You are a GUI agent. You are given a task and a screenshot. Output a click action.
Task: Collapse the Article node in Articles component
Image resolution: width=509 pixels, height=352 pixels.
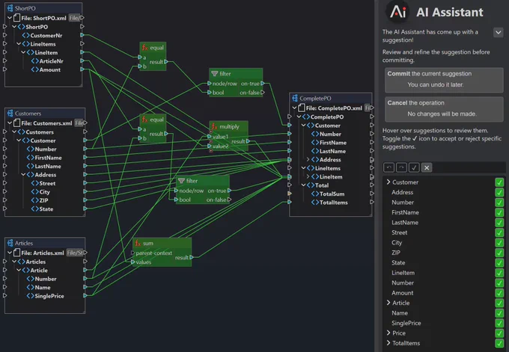pyautogui.click(x=19, y=270)
